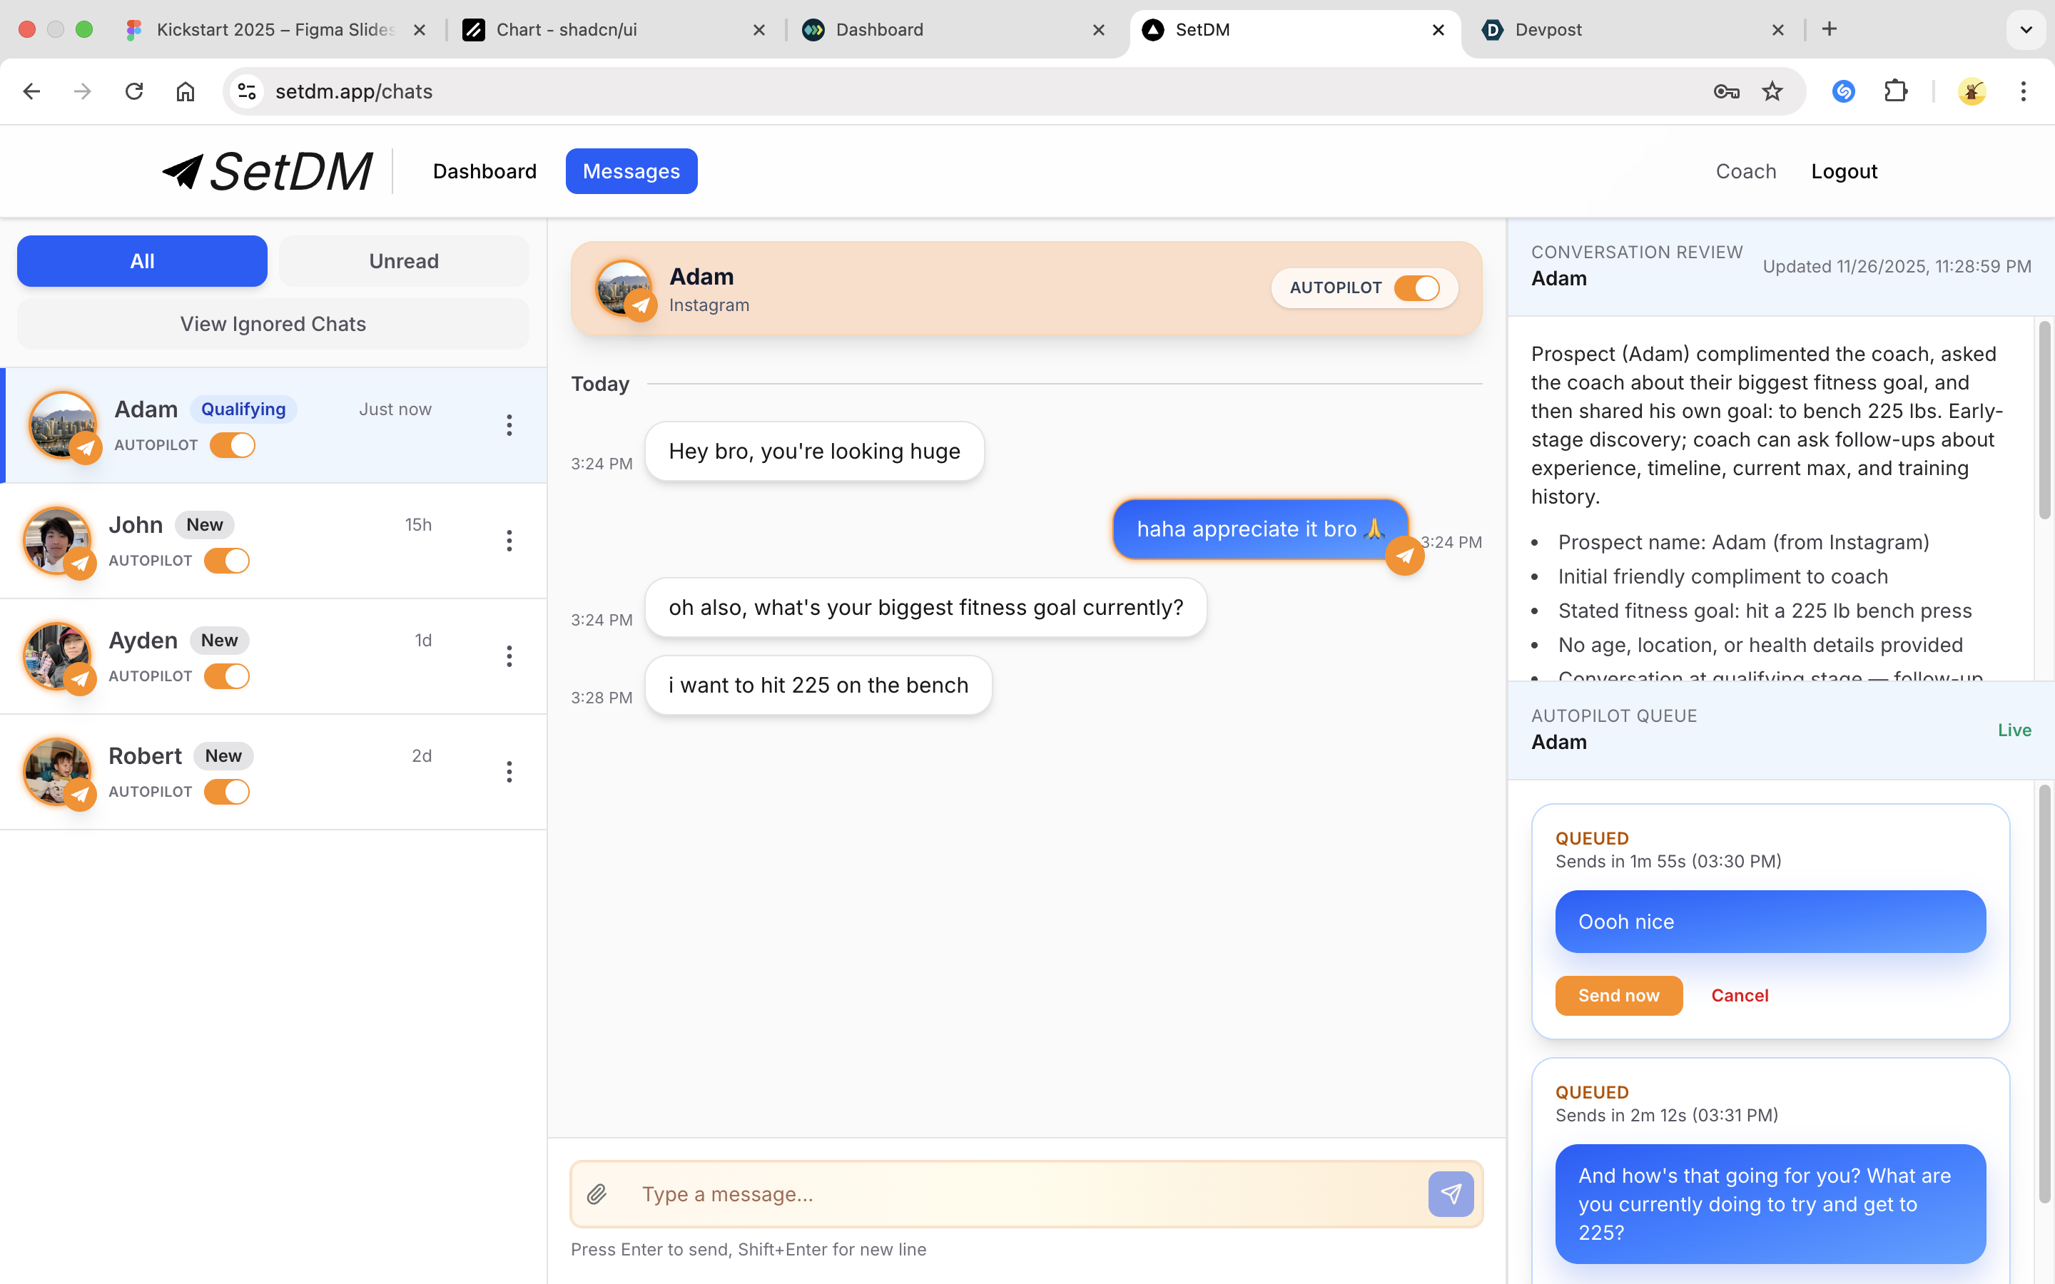Image resolution: width=2055 pixels, height=1284 pixels.
Task: Cancel the queued 'Oooh nice' message
Action: 1739,995
